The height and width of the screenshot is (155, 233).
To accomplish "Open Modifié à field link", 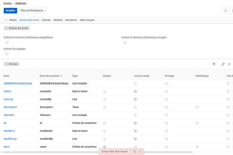I will click(x=9, y=131).
